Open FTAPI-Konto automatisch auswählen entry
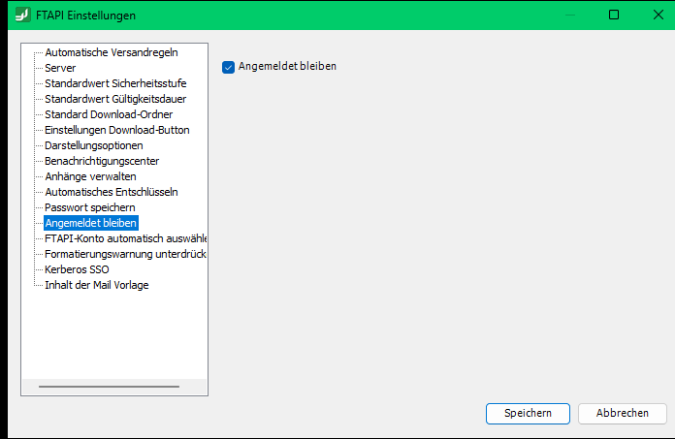The width and height of the screenshot is (675, 439). [125, 238]
